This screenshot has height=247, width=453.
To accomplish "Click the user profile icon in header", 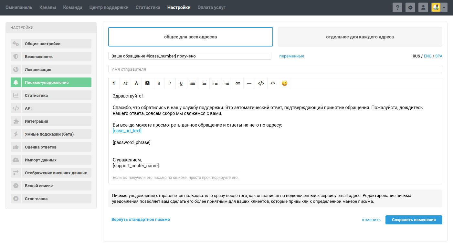I will coord(423,7).
